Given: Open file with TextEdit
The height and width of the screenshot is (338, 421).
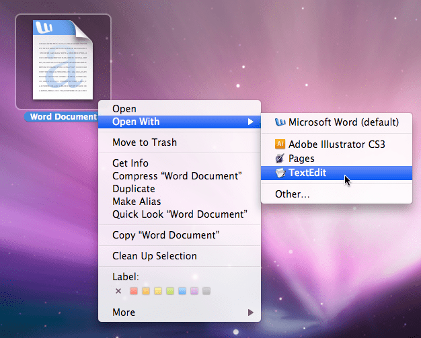Looking at the screenshot, I should 336,173.
